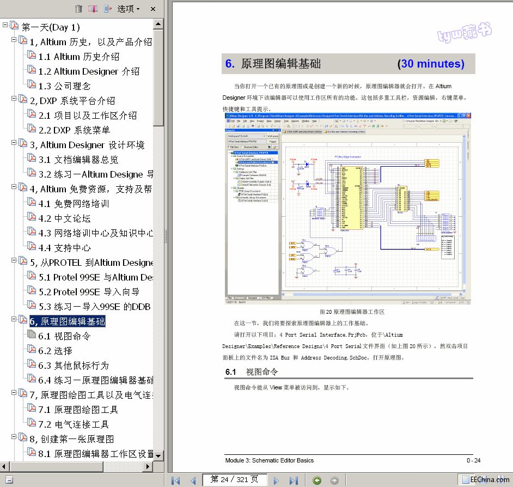Click the panel icon at bottom-left status bar
Image resolution: width=513 pixels, height=487 pixels.
pyautogui.click(x=9, y=480)
